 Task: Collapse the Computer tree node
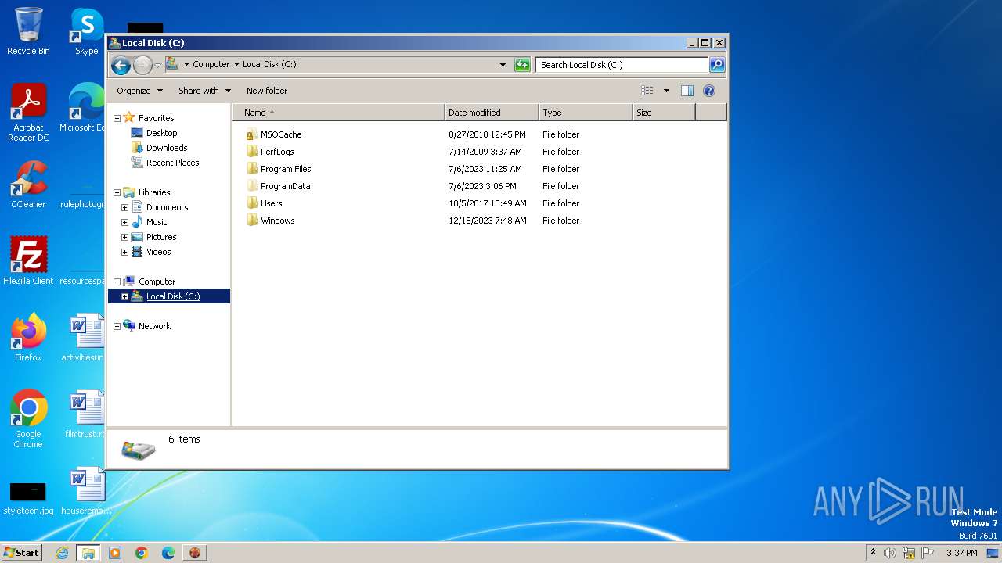pos(117,282)
